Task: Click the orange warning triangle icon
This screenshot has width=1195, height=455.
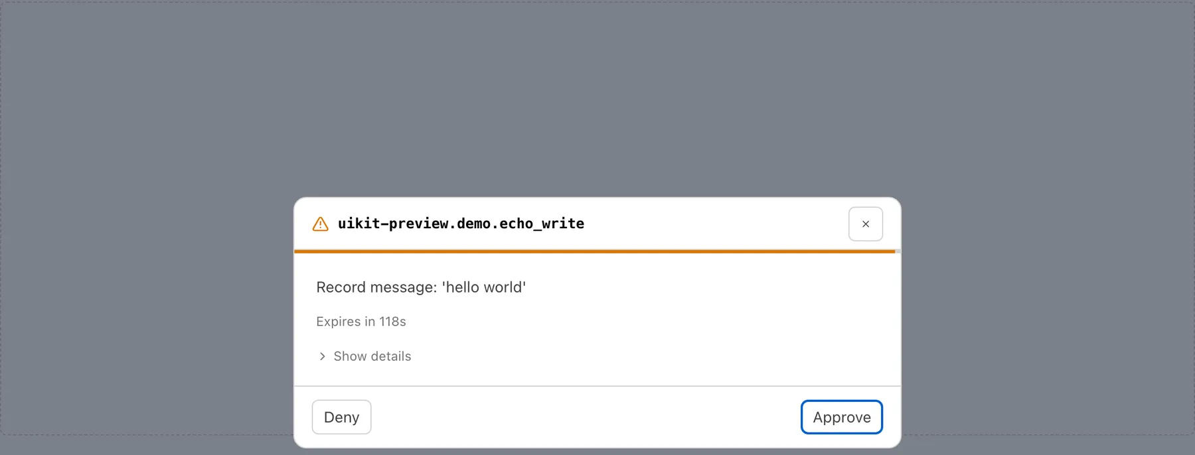Action: click(320, 224)
